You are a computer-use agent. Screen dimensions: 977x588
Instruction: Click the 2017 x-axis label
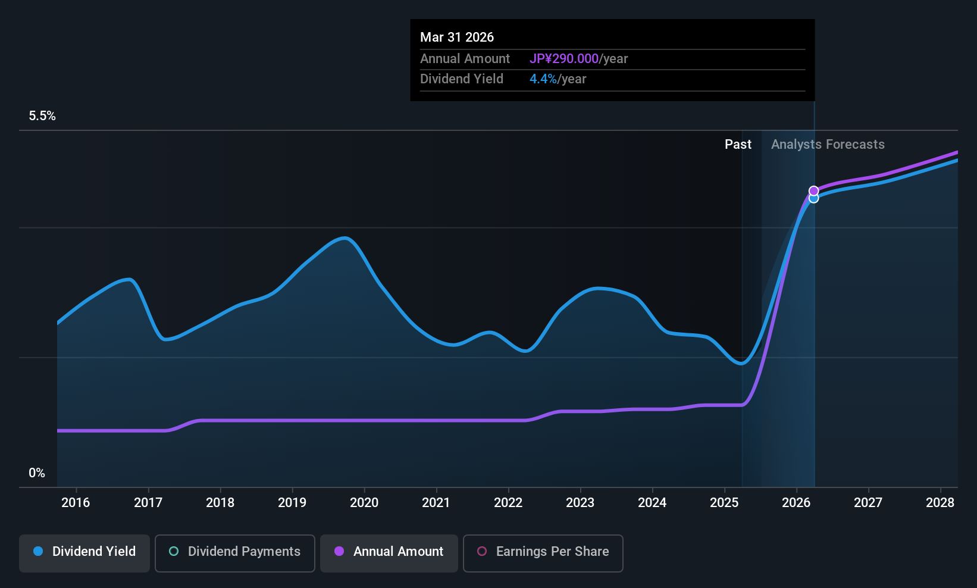pos(148,503)
